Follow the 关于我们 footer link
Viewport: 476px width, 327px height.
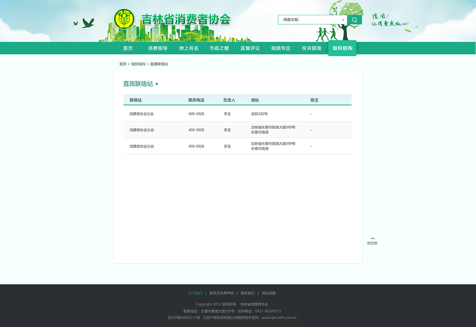click(x=195, y=293)
